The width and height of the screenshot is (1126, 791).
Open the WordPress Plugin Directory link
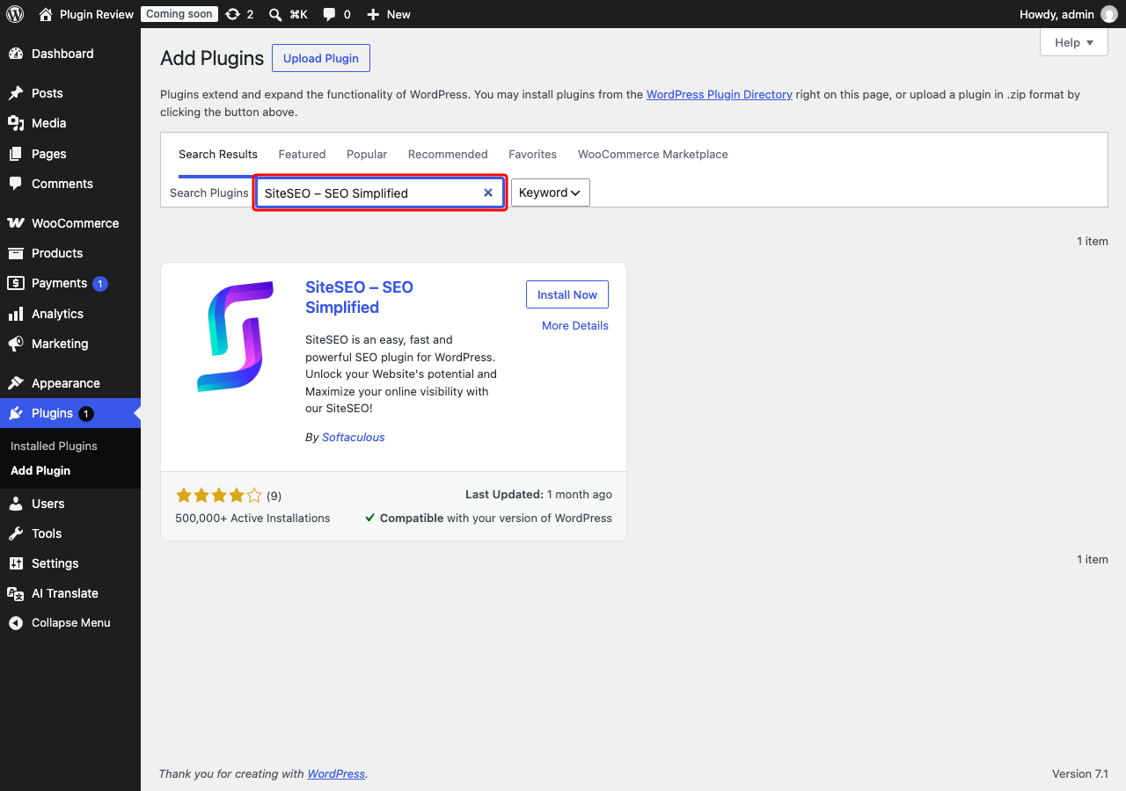pos(720,94)
